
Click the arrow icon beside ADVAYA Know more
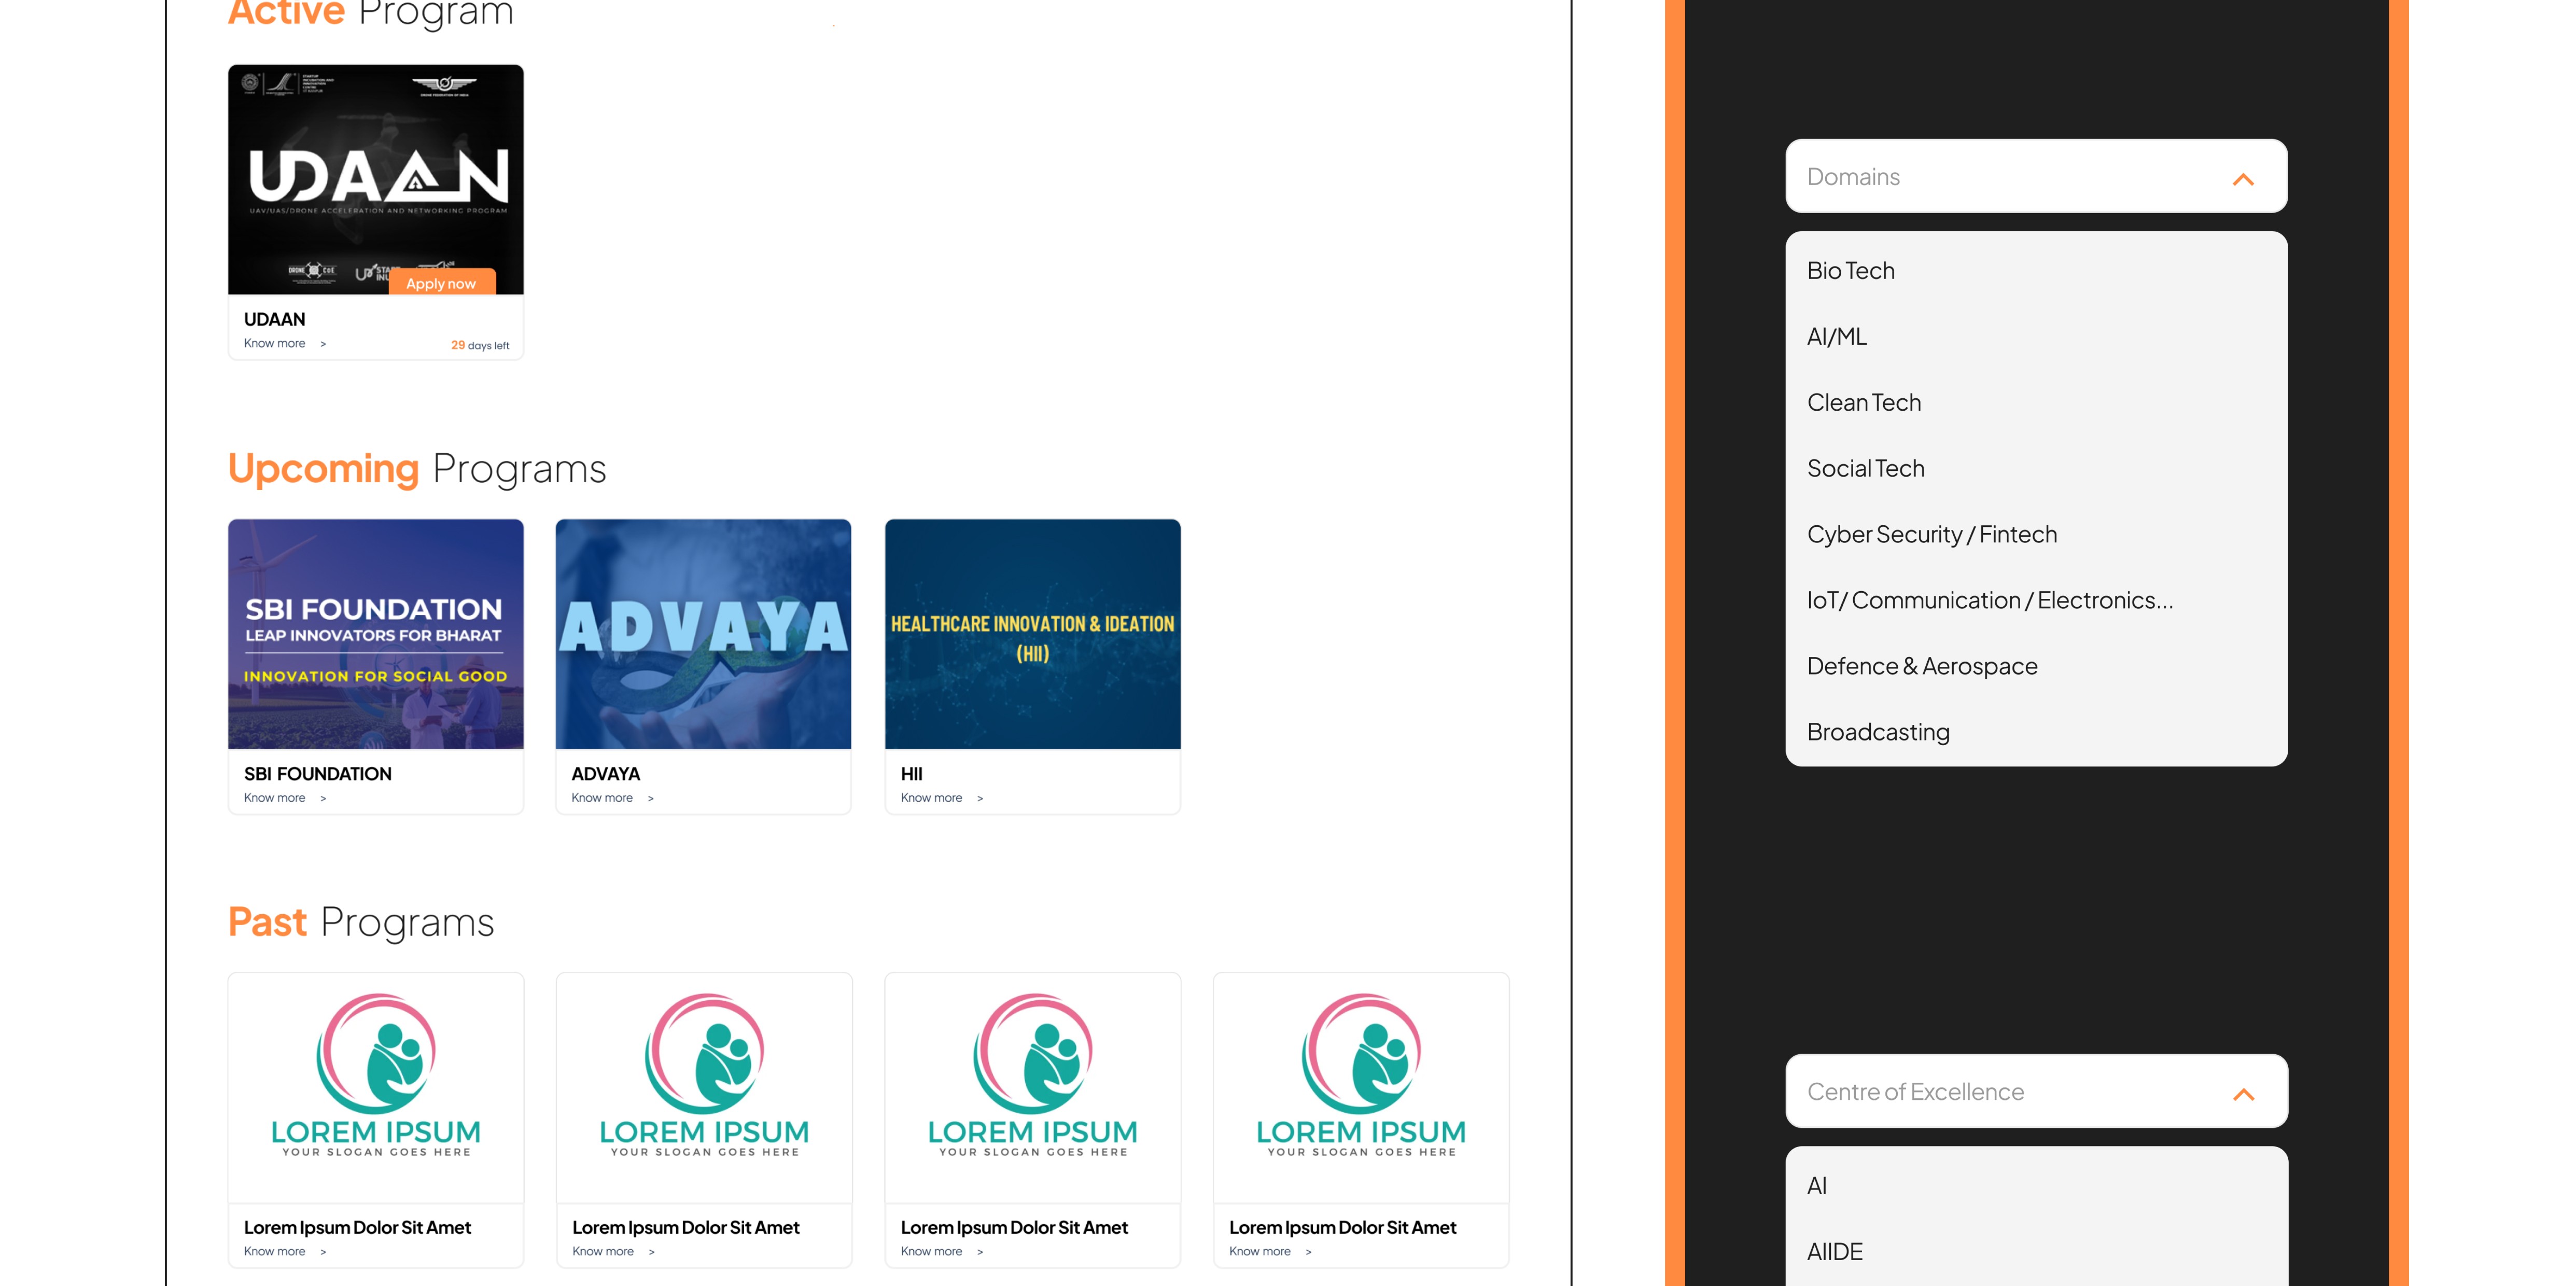pyautogui.click(x=651, y=798)
